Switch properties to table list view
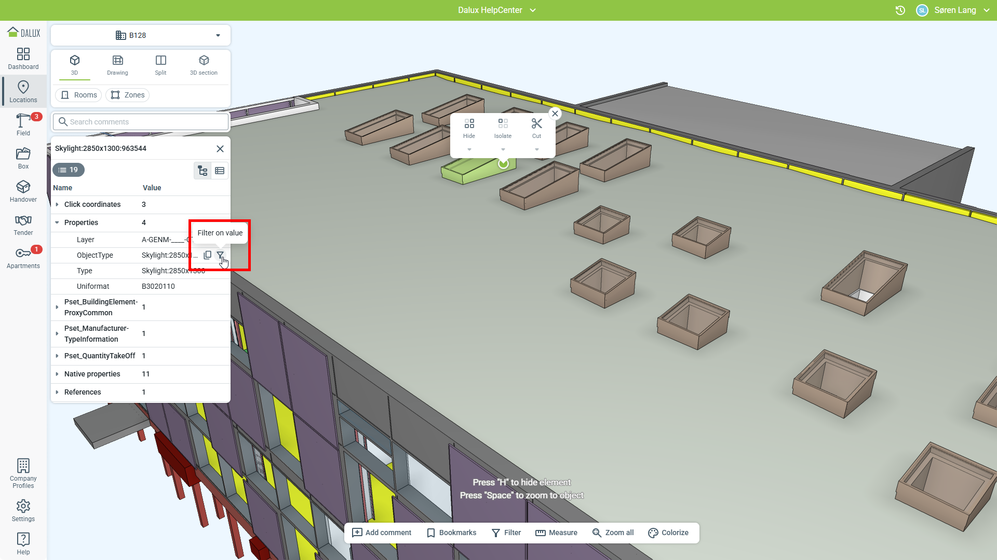Image resolution: width=997 pixels, height=560 pixels. pyautogui.click(x=220, y=171)
